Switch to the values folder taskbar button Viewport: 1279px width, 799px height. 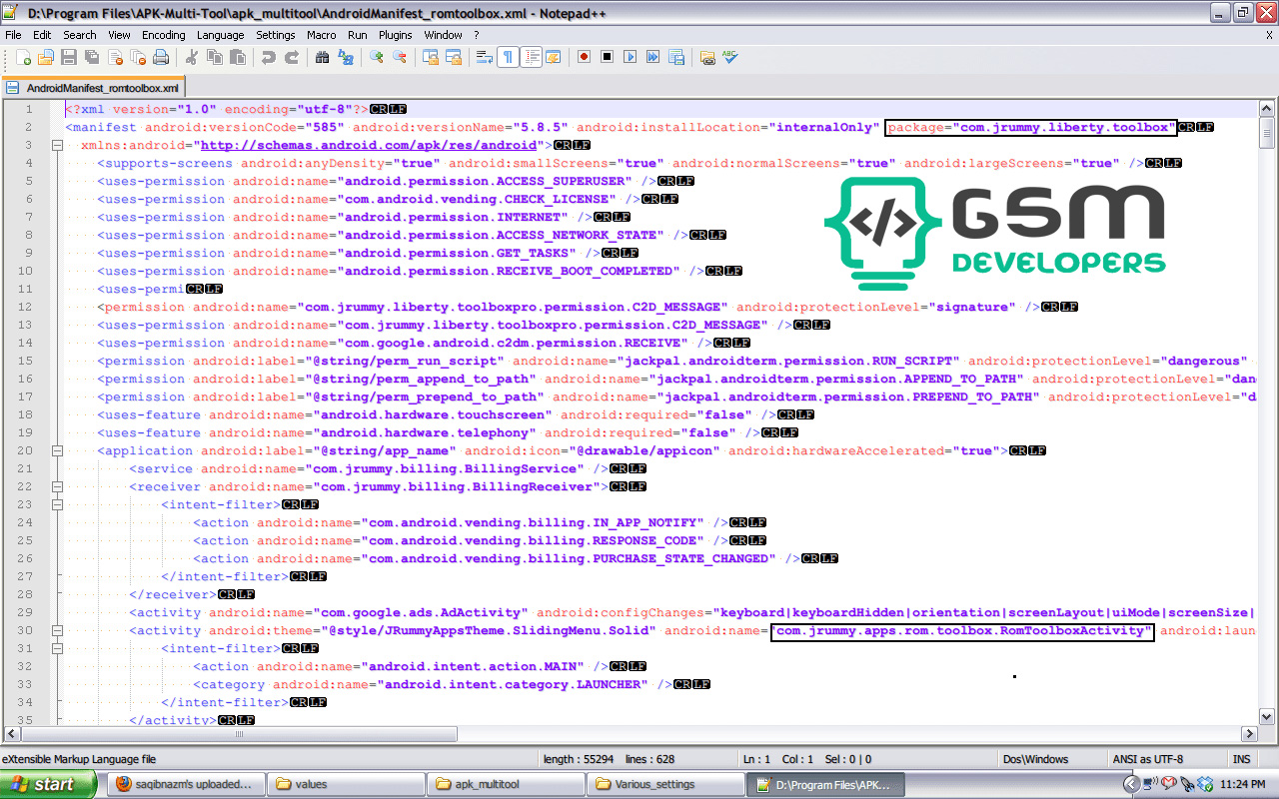pyautogui.click(x=347, y=784)
